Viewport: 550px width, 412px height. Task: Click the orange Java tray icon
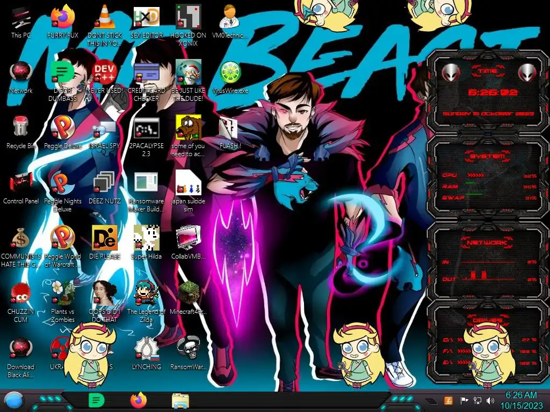448,400
